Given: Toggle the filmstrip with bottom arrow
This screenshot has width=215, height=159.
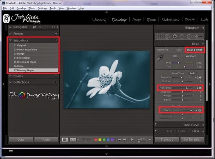Looking at the screenshot, I should [106, 146].
